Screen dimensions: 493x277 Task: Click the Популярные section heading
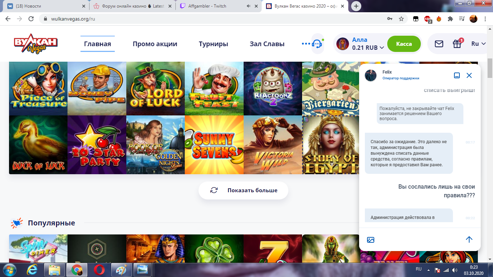click(x=52, y=223)
